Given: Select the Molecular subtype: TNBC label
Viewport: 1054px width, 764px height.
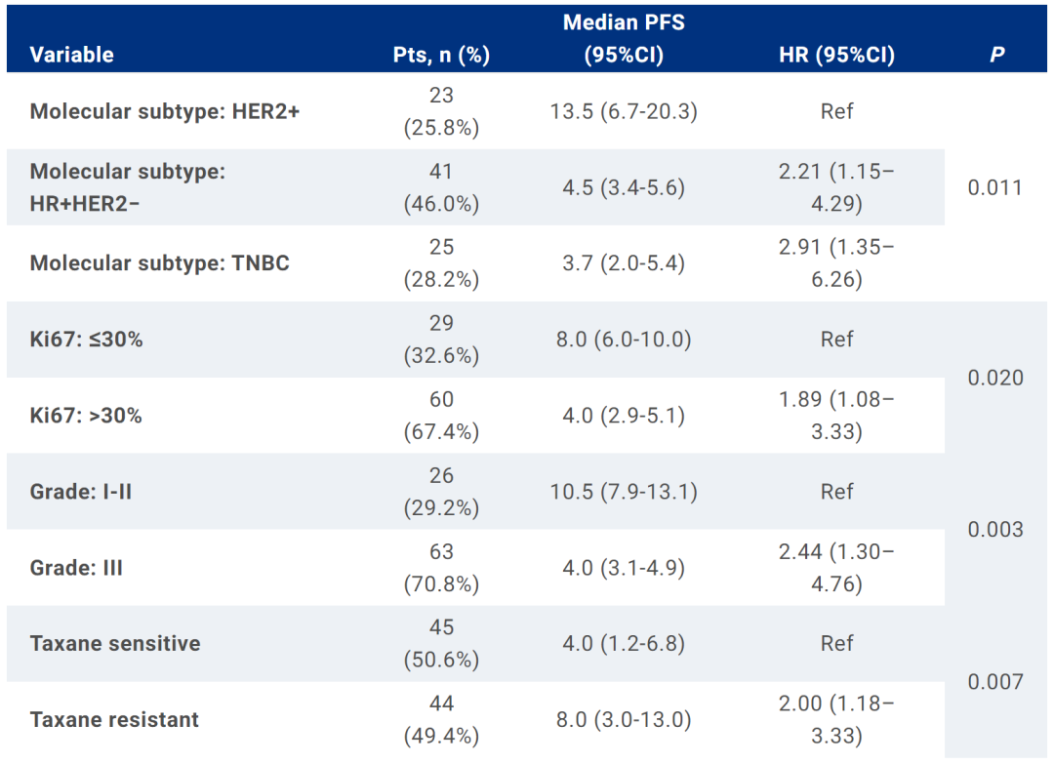Looking at the screenshot, I should pyautogui.click(x=160, y=263).
